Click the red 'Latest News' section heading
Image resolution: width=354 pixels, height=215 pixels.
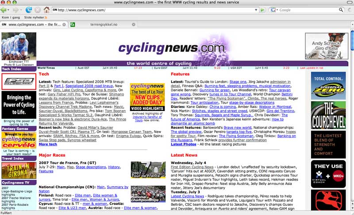[x=184, y=155]
